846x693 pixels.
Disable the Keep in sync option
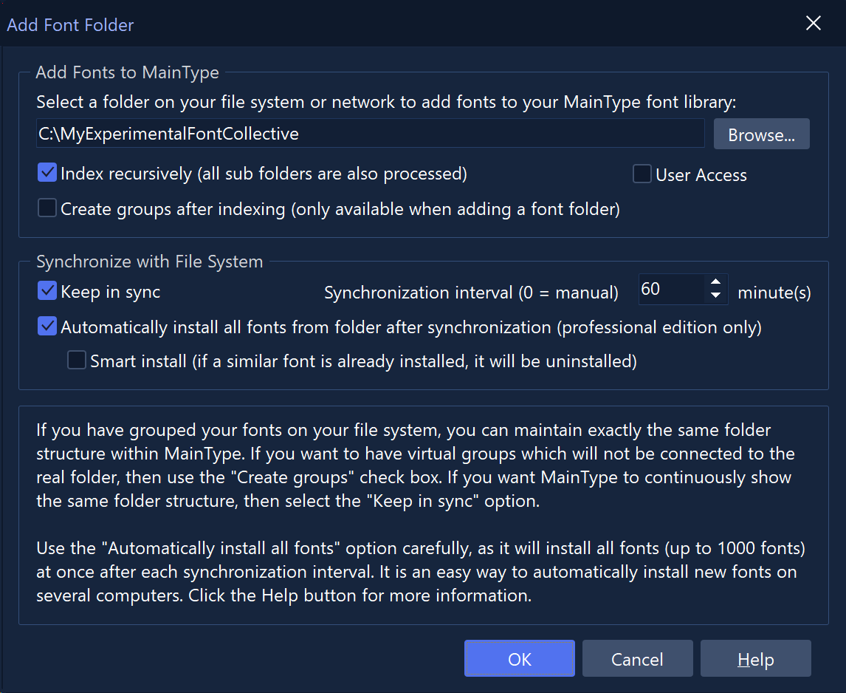tap(48, 291)
